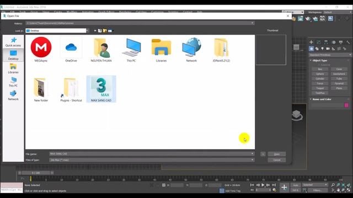
Task: Open the Utilities panel hammer tab
Action: tap(348, 42)
